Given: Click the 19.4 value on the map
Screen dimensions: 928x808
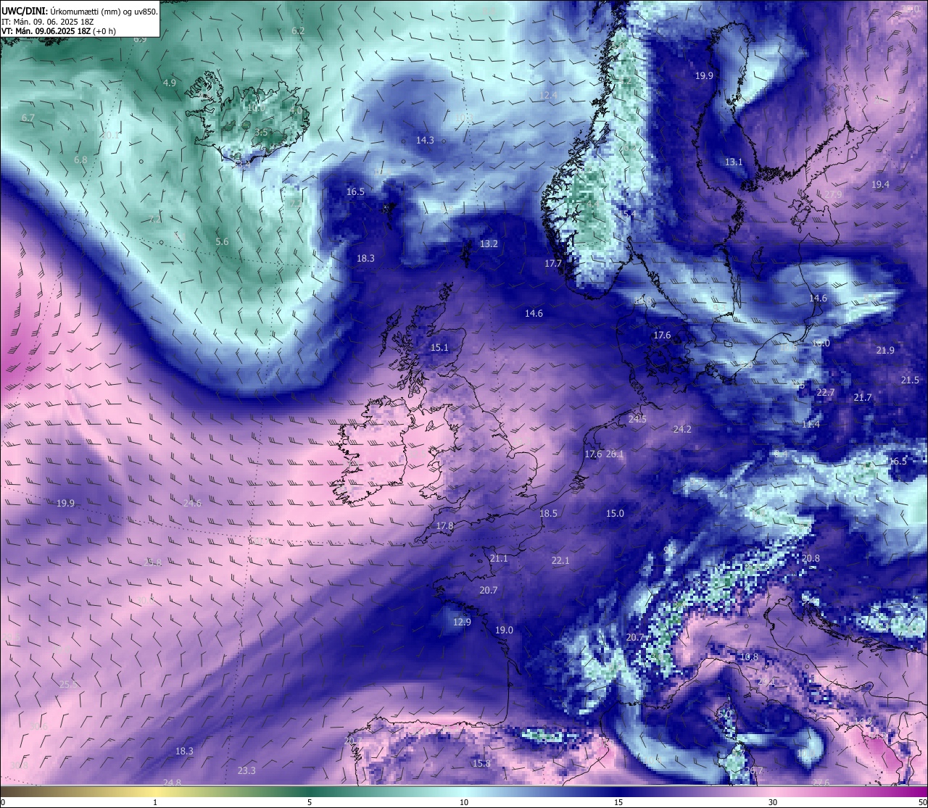Looking at the screenshot, I should pyautogui.click(x=880, y=184).
